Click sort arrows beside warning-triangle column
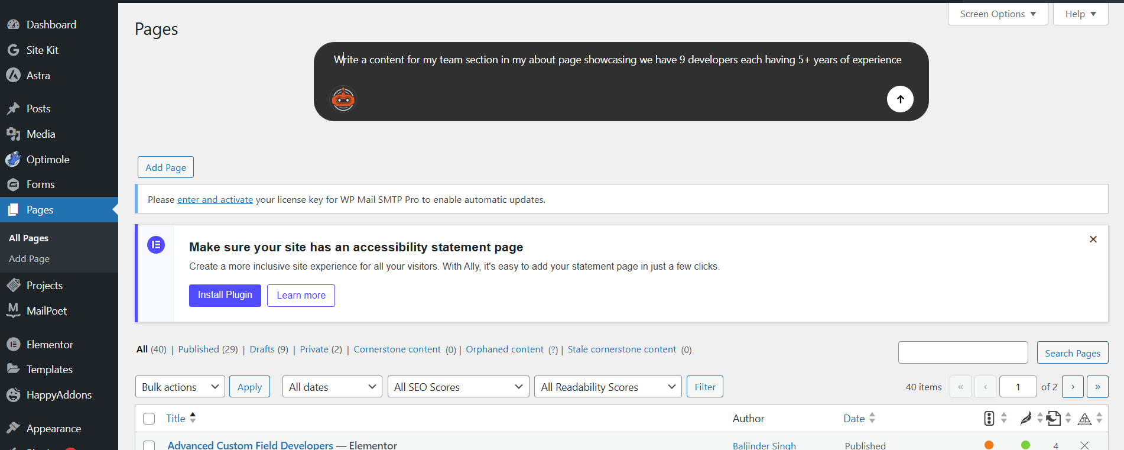Image resolution: width=1124 pixels, height=450 pixels. click(x=1099, y=419)
